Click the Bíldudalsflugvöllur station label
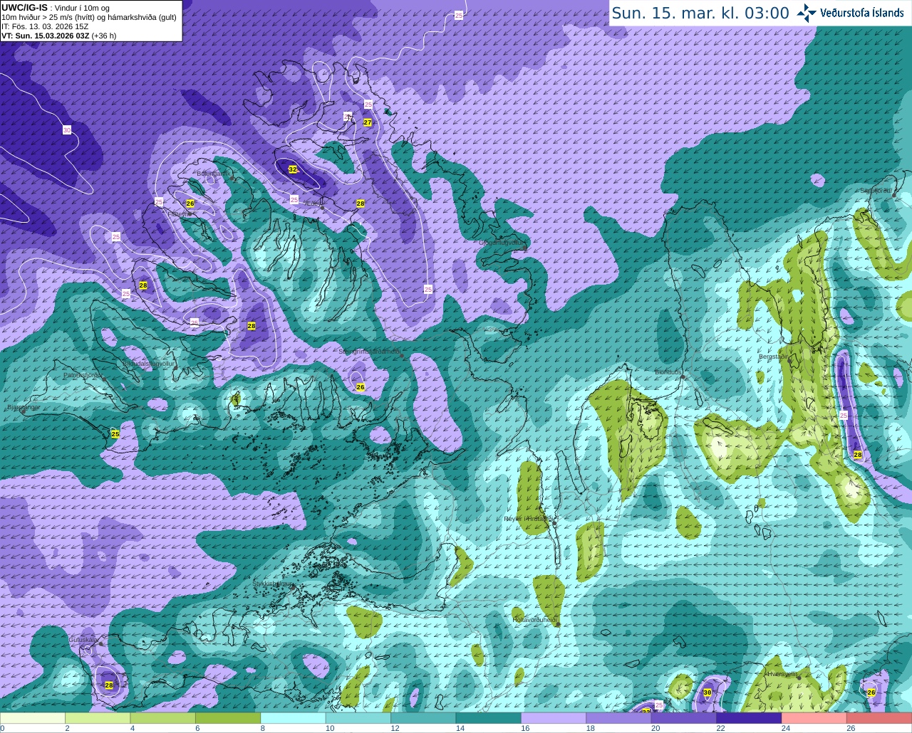The width and height of the screenshot is (912, 733). coord(149,363)
